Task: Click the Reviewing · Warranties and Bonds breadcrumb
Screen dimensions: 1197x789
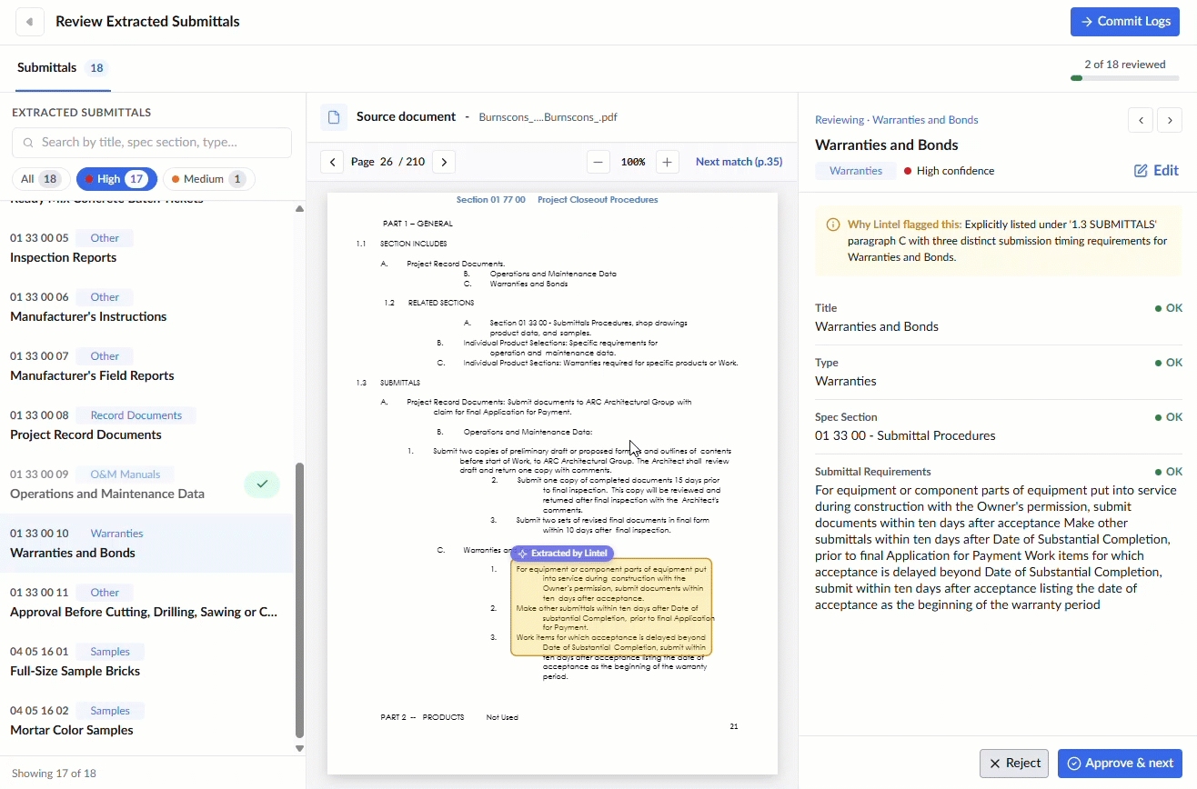Action: coord(897,120)
